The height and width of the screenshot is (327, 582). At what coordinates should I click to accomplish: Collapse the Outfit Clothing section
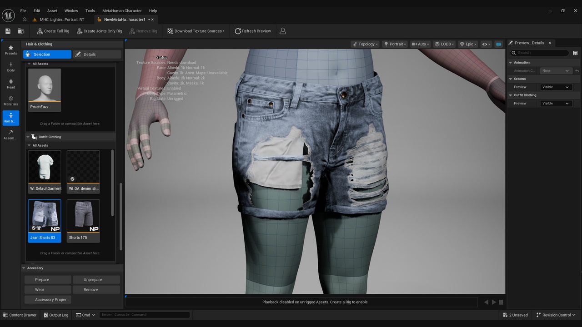(28, 137)
